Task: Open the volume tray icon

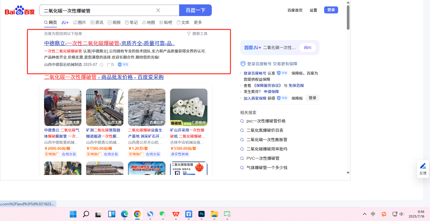Action: click(x=402, y=214)
